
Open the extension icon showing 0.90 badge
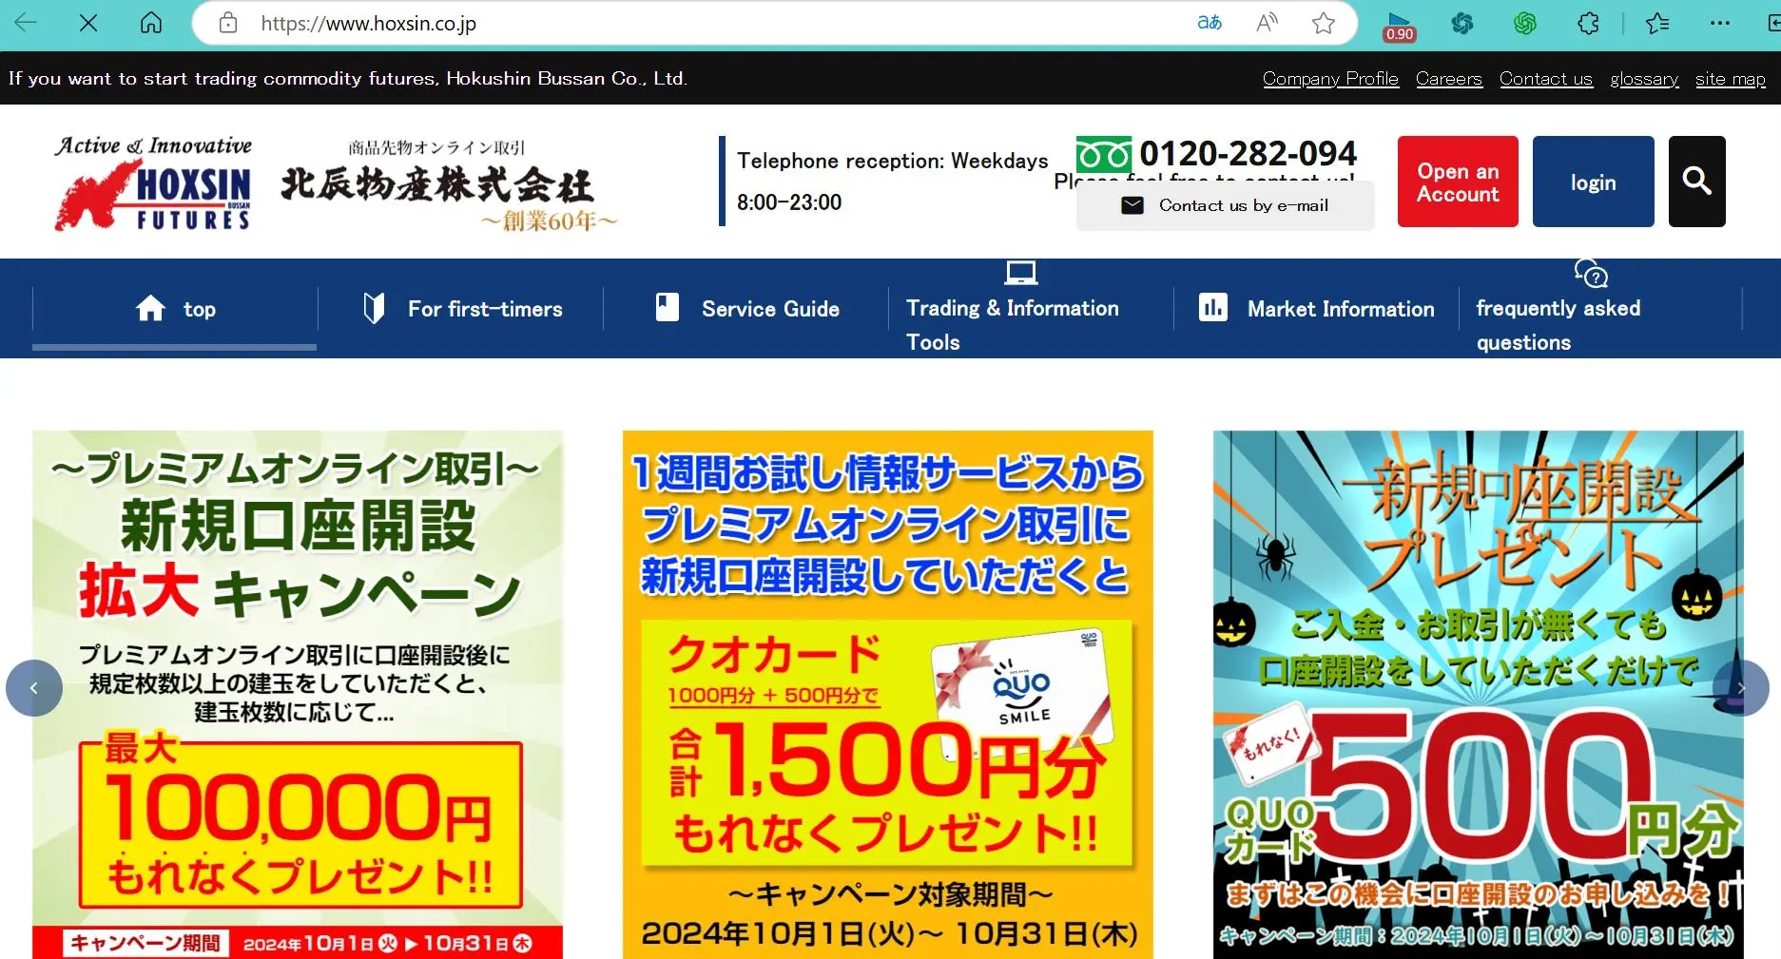pos(1399,26)
